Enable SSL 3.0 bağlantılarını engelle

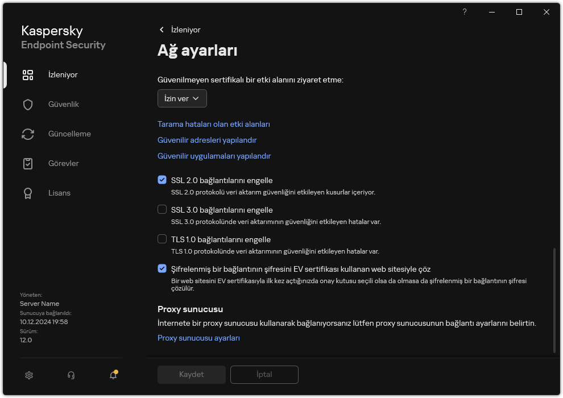[162, 210]
